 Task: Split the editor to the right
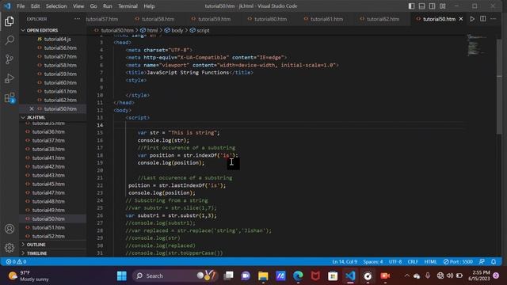(482, 19)
